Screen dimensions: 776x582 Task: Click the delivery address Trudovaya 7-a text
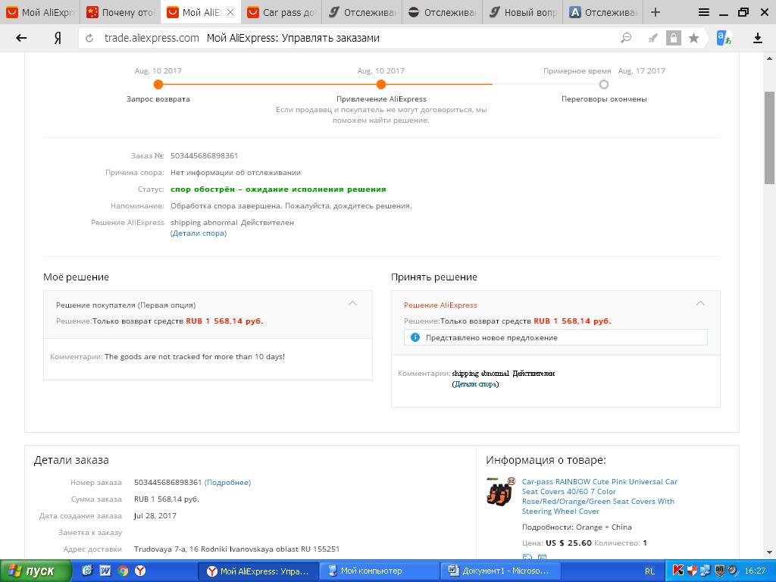pos(236,549)
